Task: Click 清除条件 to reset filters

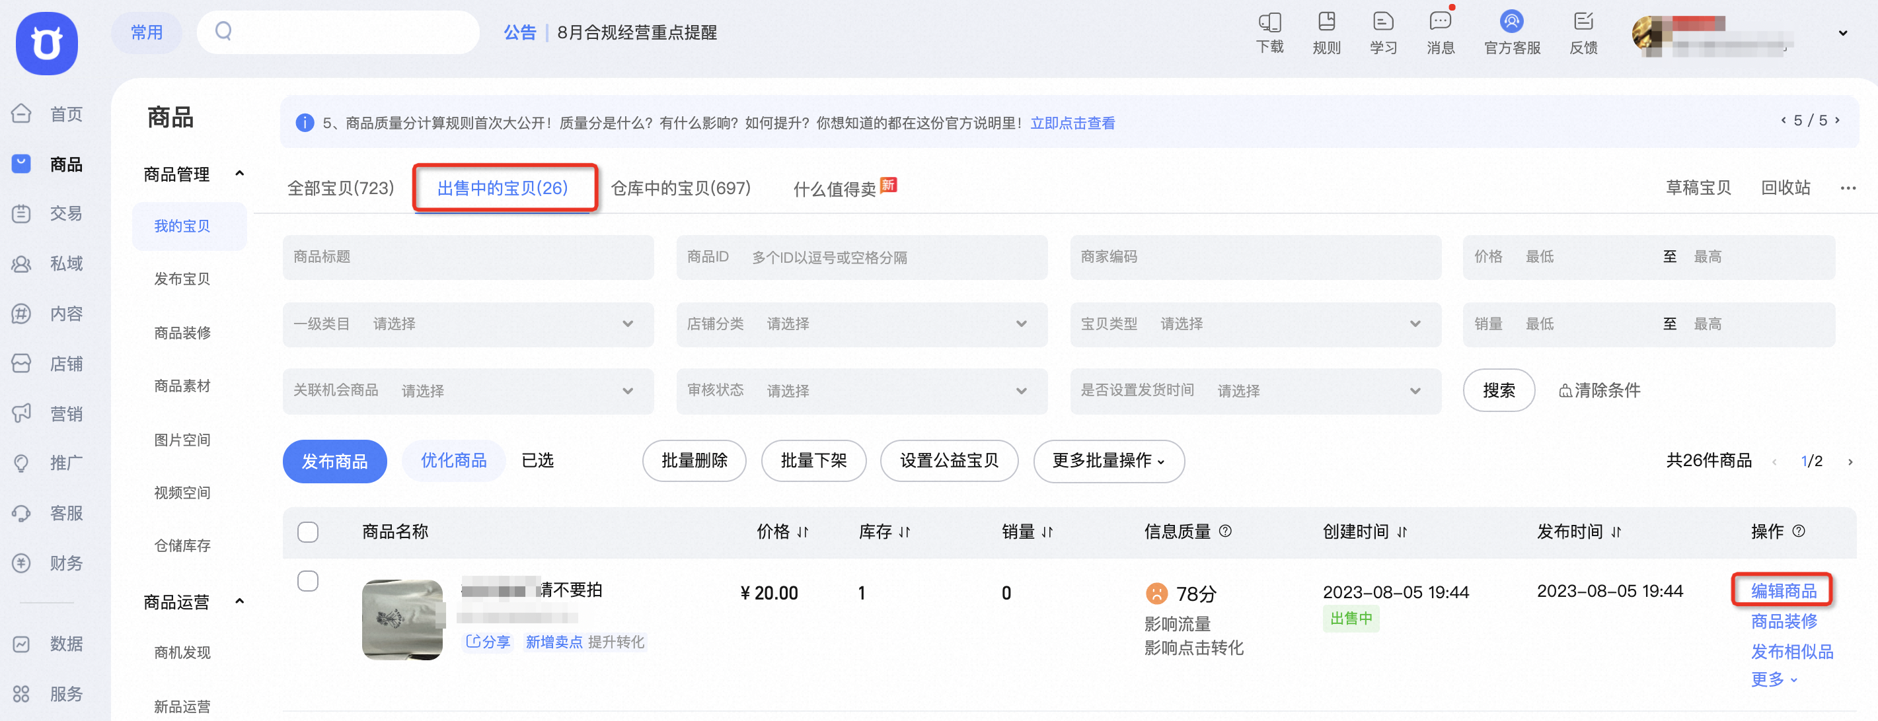Action: tap(1600, 391)
